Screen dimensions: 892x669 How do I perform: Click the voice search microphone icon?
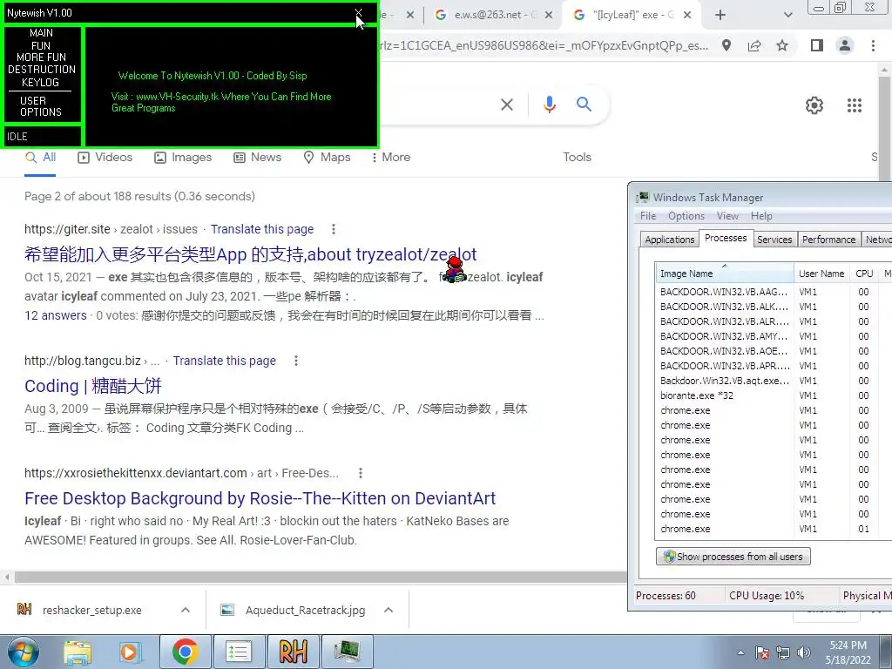(x=549, y=105)
